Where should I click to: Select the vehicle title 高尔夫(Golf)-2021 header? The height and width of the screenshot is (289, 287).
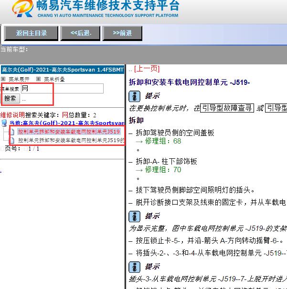click(63, 70)
